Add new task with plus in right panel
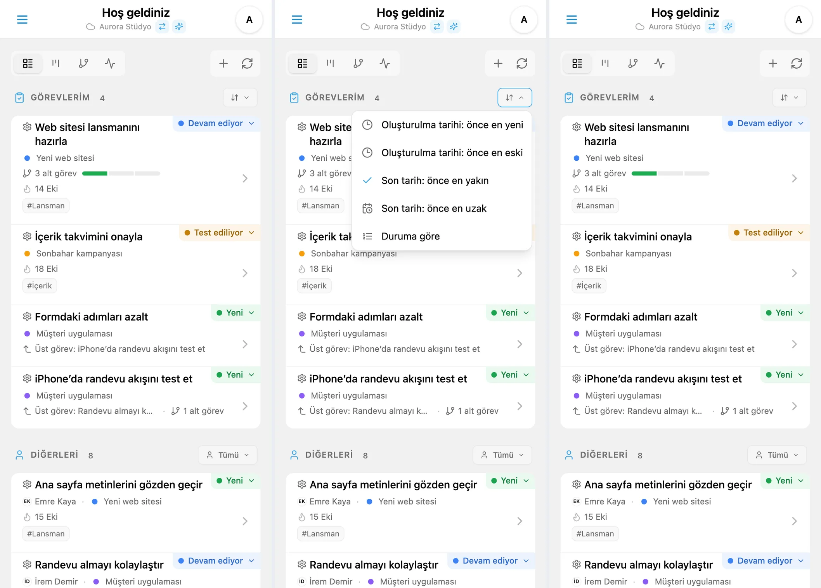 [x=773, y=63]
